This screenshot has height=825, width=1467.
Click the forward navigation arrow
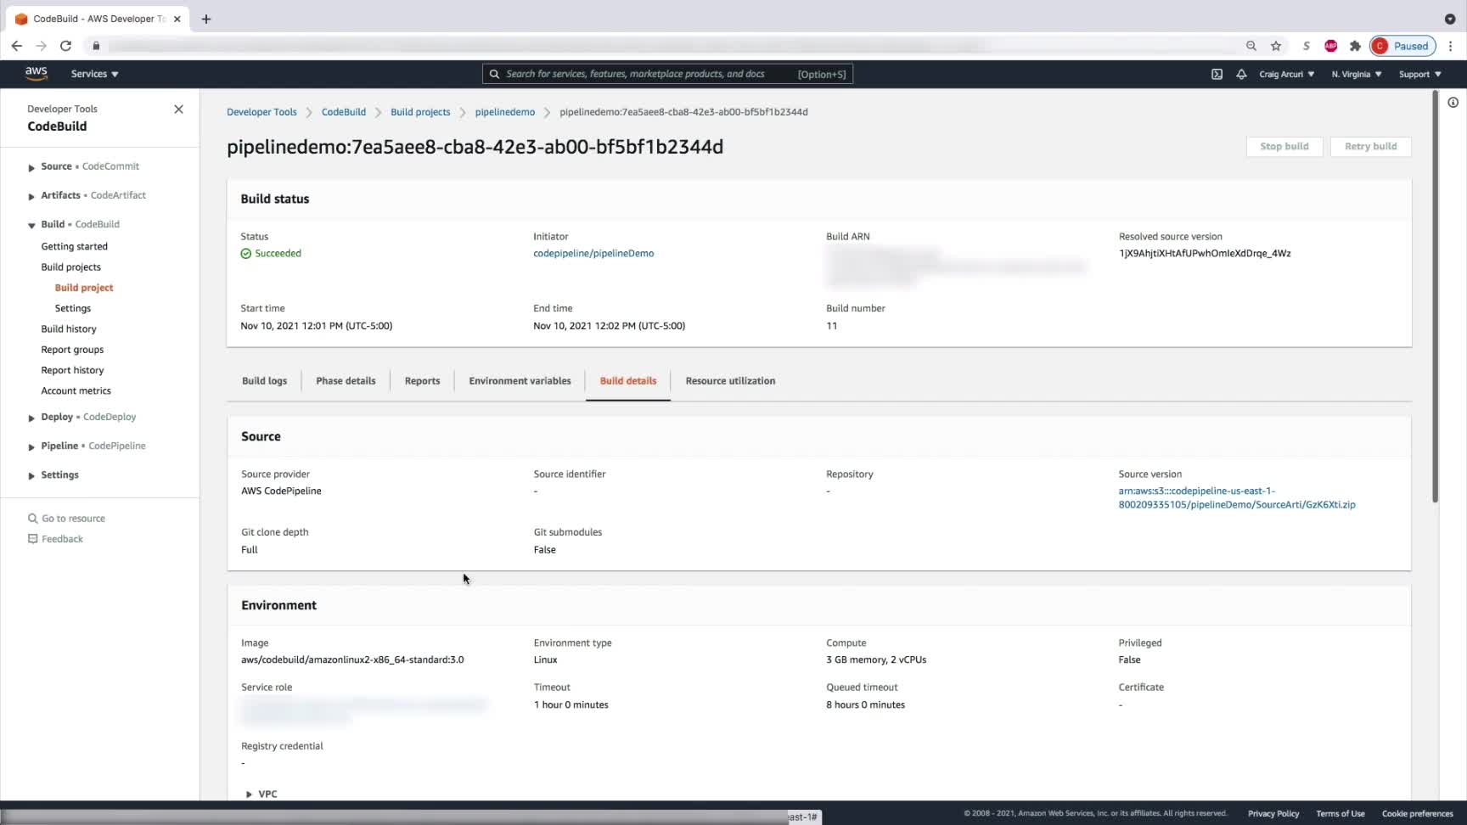click(41, 46)
